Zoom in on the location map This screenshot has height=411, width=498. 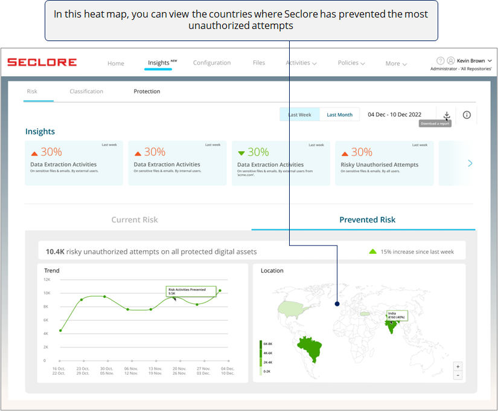click(458, 366)
